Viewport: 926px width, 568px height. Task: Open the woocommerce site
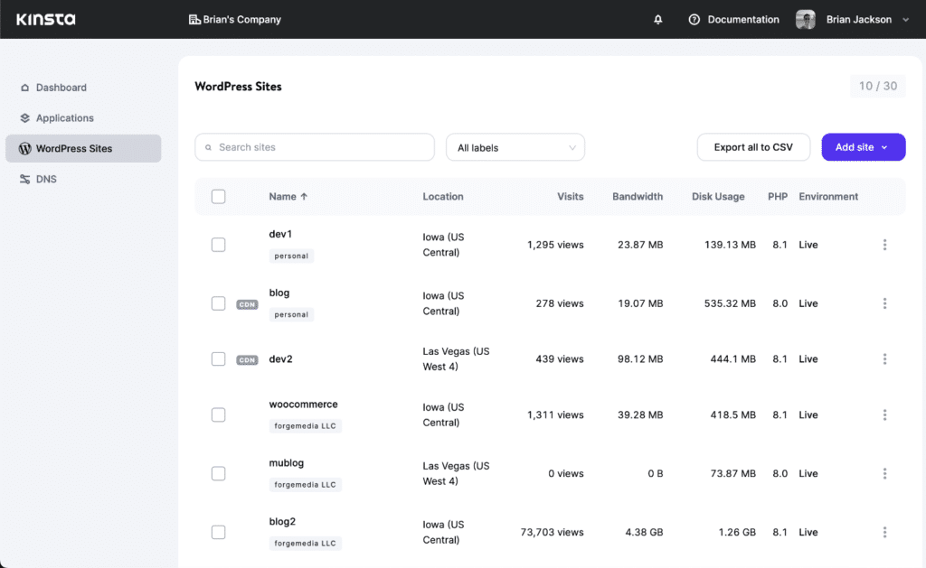[x=303, y=405]
